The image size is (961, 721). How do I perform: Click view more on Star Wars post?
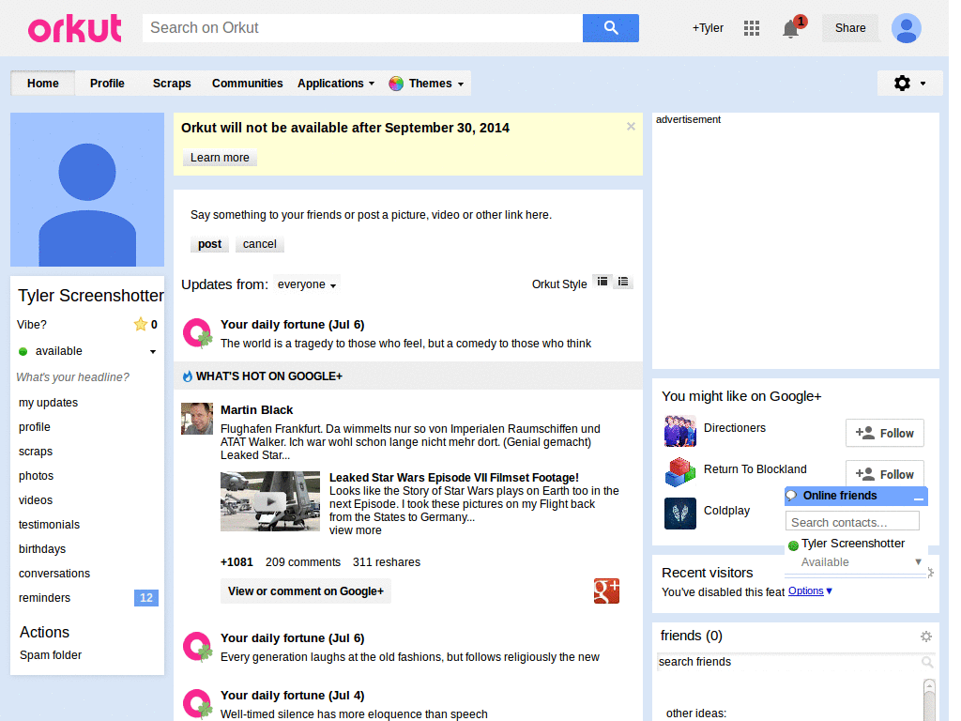tap(356, 530)
